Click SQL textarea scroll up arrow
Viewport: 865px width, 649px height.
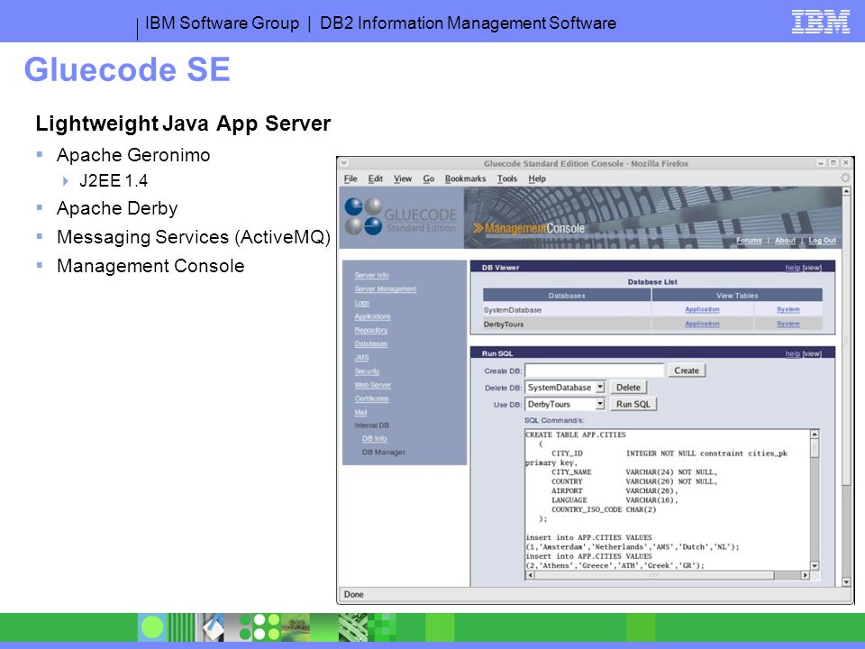coord(815,434)
